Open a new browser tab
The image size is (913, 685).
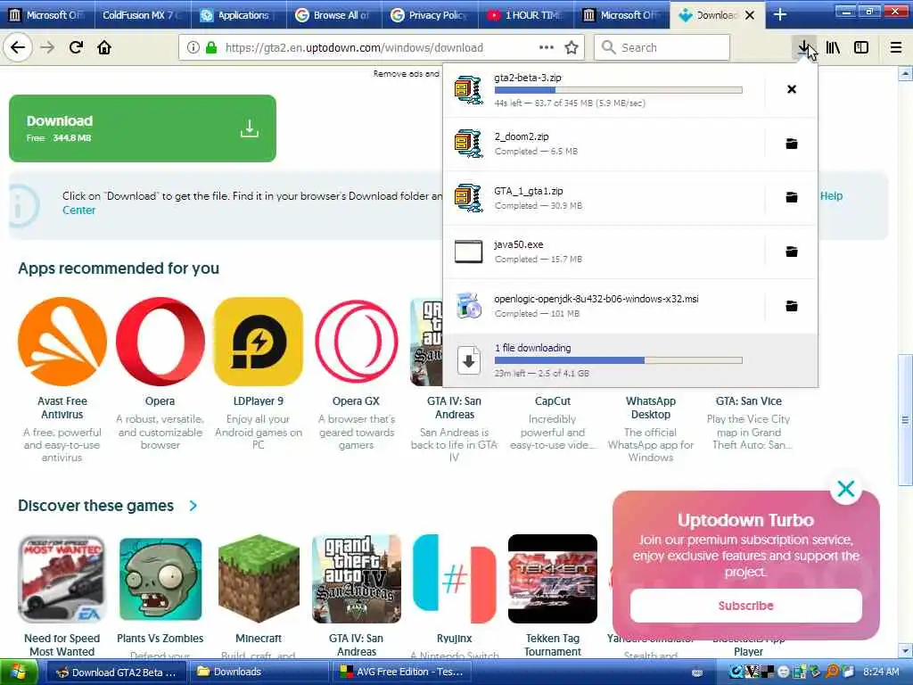click(779, 15)
